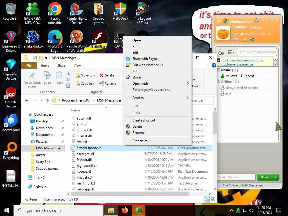The height and width of the screenshot is (216, 288).
Task: Switch to Share ribbon tab
Action: point(61,66)
